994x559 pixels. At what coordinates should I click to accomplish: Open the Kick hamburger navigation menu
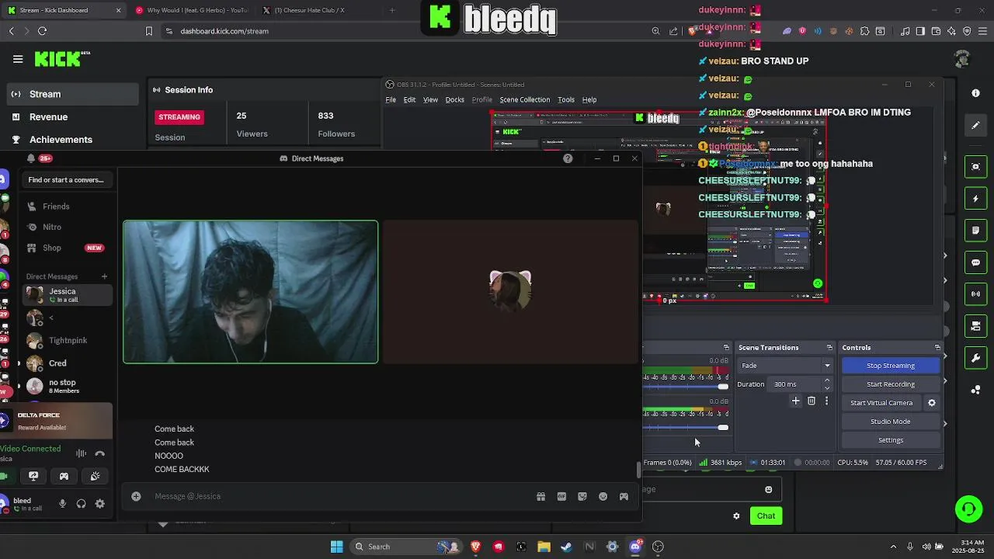pyautogui.click(x=18, y=59)
